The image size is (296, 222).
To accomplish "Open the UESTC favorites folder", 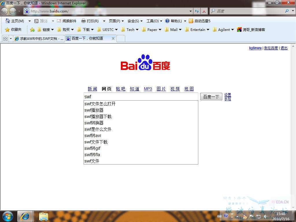I will (x=108, y=30).
